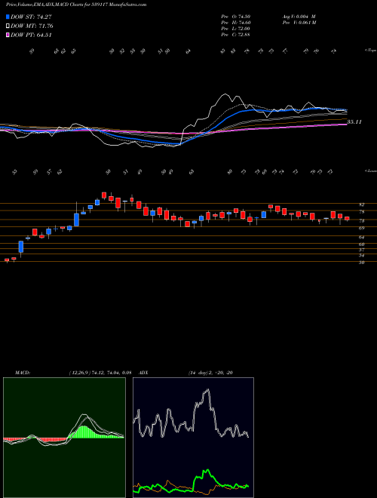Click the 'Pre C: 72.88' value
This screenshot has width=377, height=498.
click(x=235, y=35)
